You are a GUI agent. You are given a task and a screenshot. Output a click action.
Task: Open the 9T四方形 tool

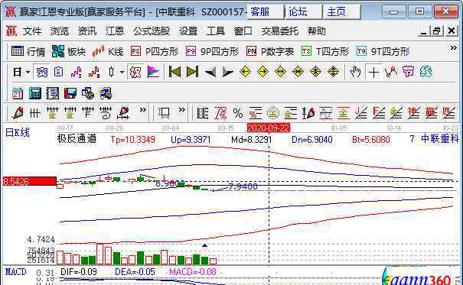coord(383,52)
